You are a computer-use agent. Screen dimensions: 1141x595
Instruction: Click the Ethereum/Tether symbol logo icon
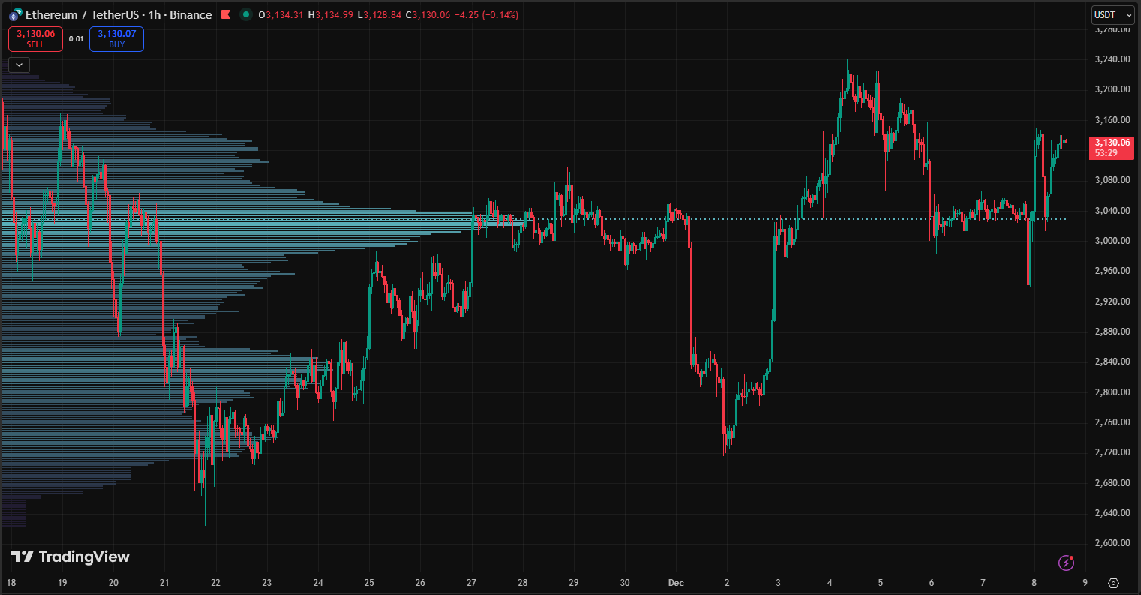pos(15,15)
